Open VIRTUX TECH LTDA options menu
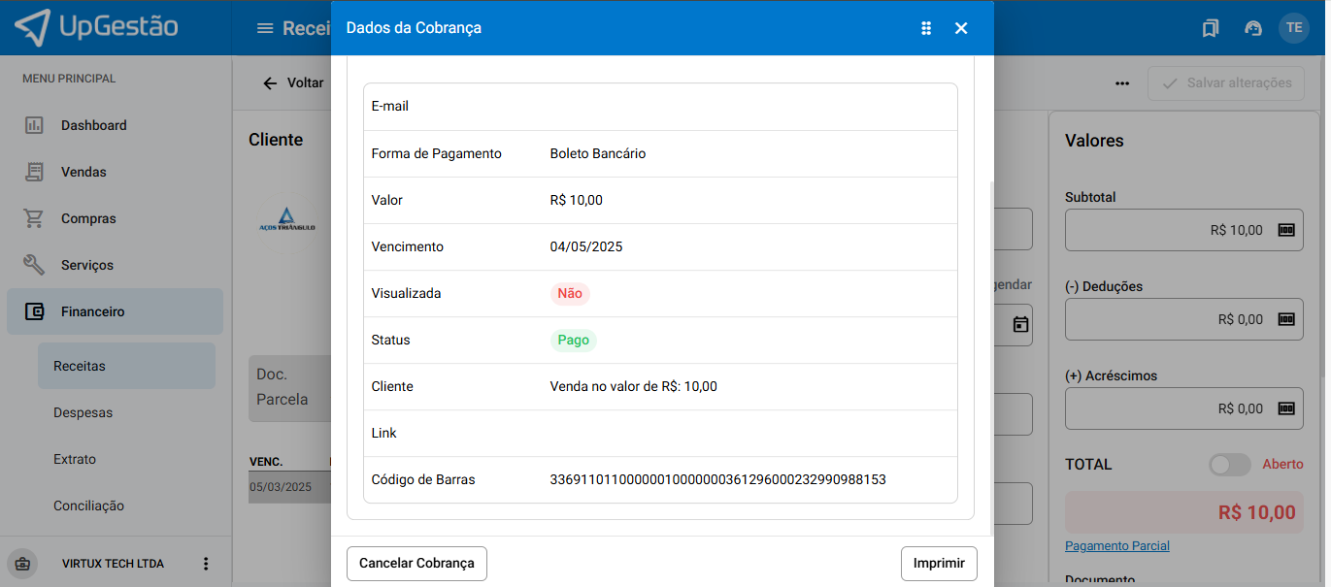This screenshot has width=1331, height=587. (205, 564)
